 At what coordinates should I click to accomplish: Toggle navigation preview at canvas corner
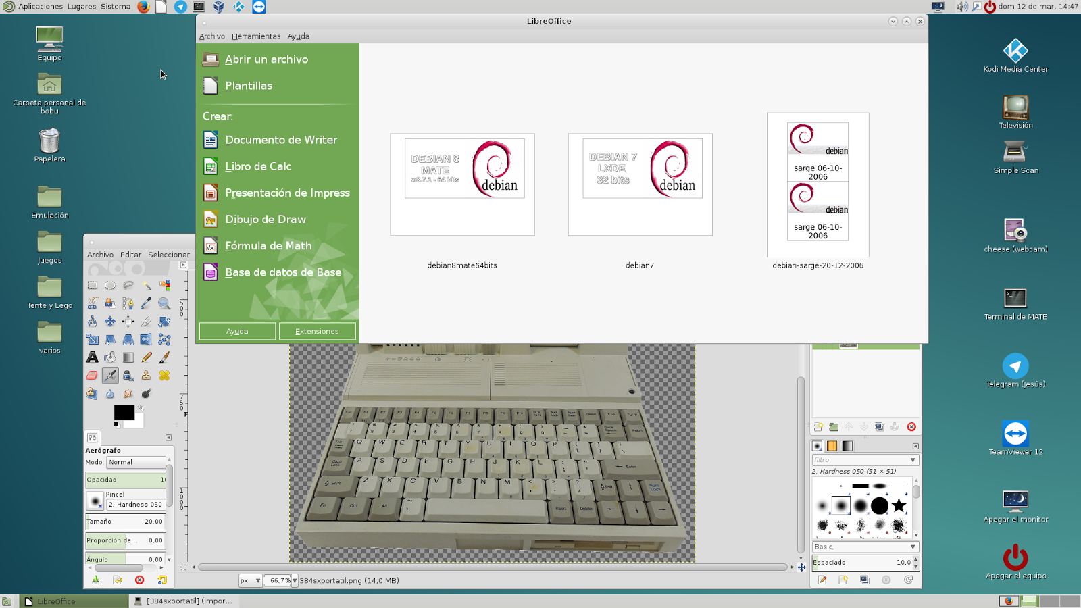[801, 567]
